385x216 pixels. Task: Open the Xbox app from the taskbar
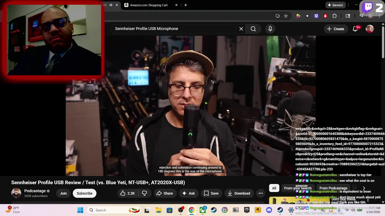point(203,210)
